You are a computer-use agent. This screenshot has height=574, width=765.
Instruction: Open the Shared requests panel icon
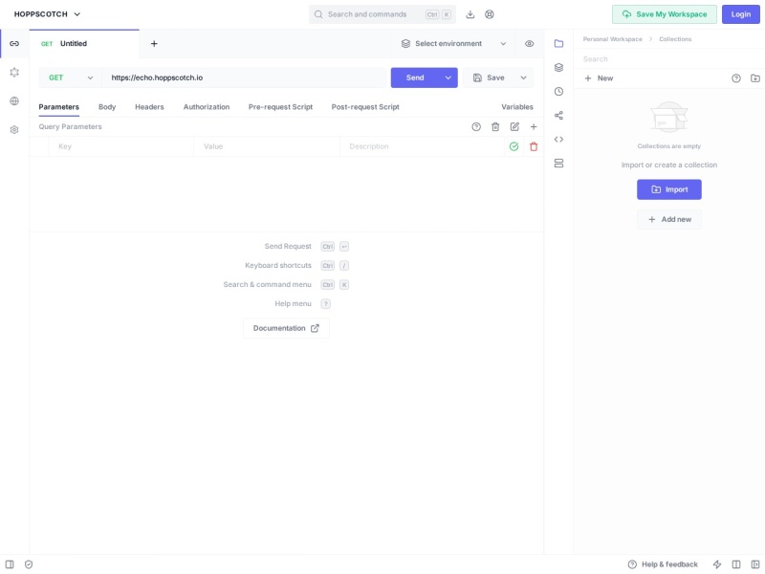[558, 115]
